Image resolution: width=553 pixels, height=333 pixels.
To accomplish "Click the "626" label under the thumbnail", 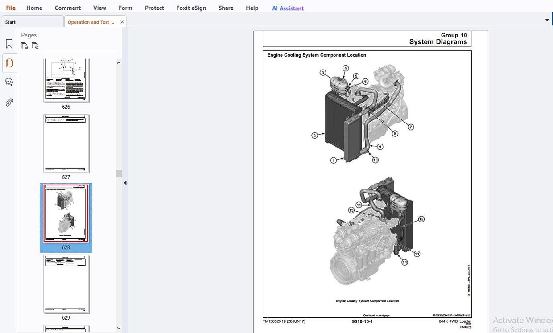I will click(66, 107).
